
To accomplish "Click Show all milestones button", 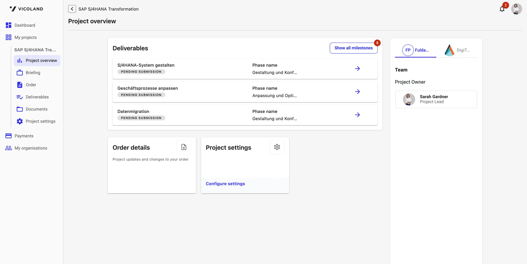I will coord(354,48).
